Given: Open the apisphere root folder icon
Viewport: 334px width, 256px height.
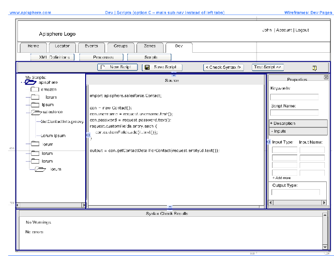Looking at the screenshot, I should 30,82.
